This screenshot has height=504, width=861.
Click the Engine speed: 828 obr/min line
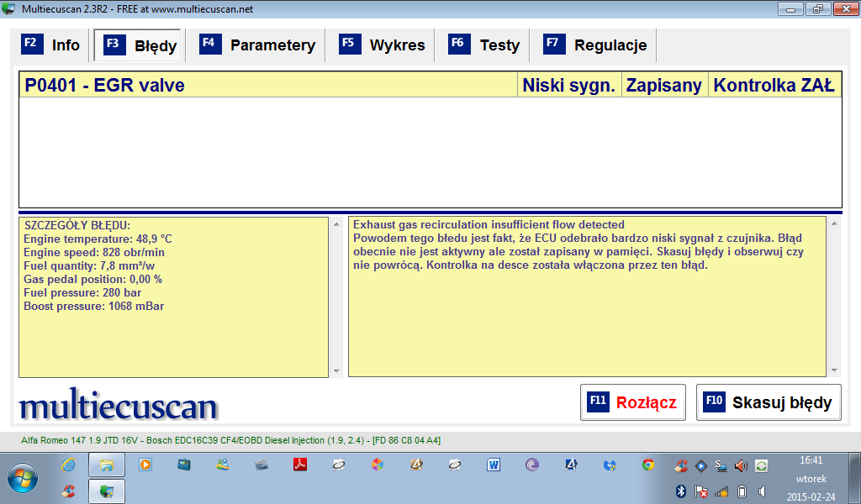[94, 252]
